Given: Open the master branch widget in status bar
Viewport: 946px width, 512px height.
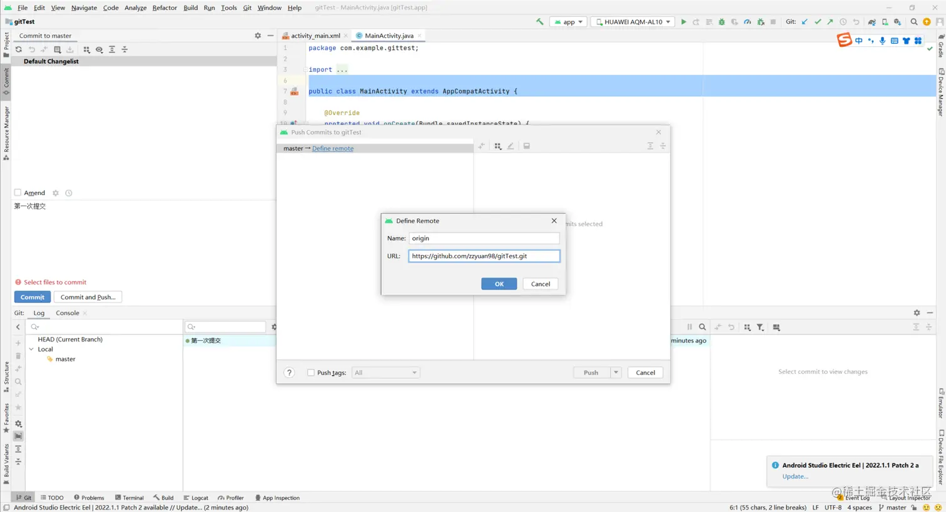Looking at the screenshot, I should (x=893, y=508).
